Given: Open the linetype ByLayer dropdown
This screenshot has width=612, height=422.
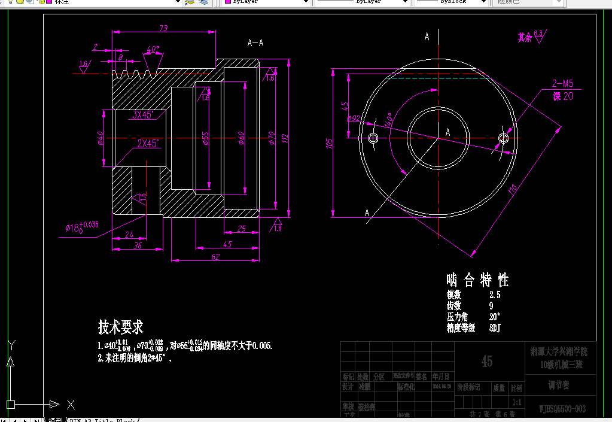Looking at the screenshot, I should click(405, 2).
